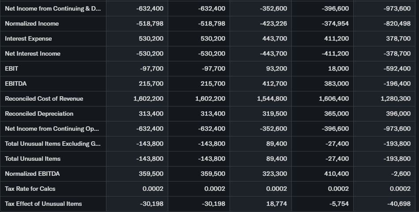419x212 pixels.
Task: Select the Total Unusual Items row label
Action: (x=33, y=159)
